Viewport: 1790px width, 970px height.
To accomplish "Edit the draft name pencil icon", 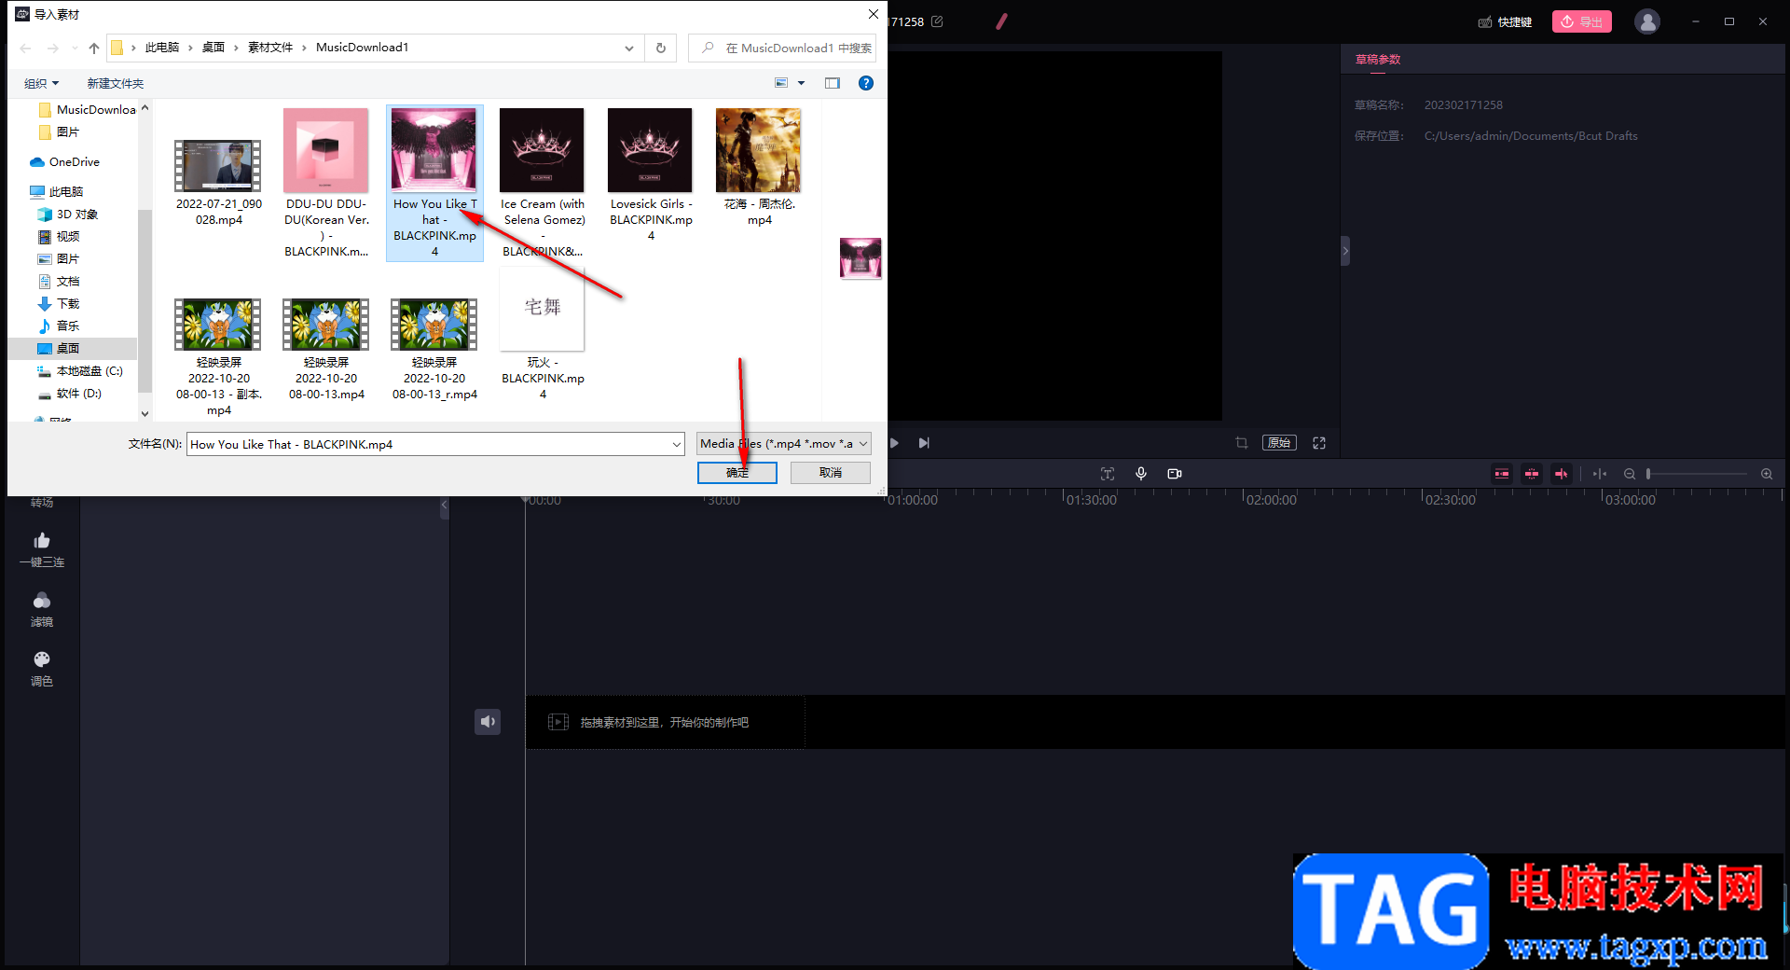I will pos(937,21).
